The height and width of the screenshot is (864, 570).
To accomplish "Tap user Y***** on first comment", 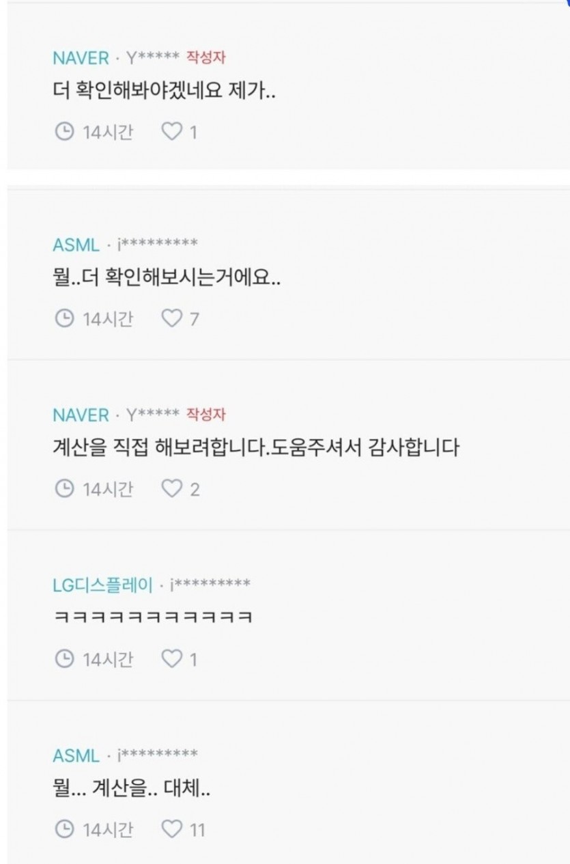I will [153, 58].
